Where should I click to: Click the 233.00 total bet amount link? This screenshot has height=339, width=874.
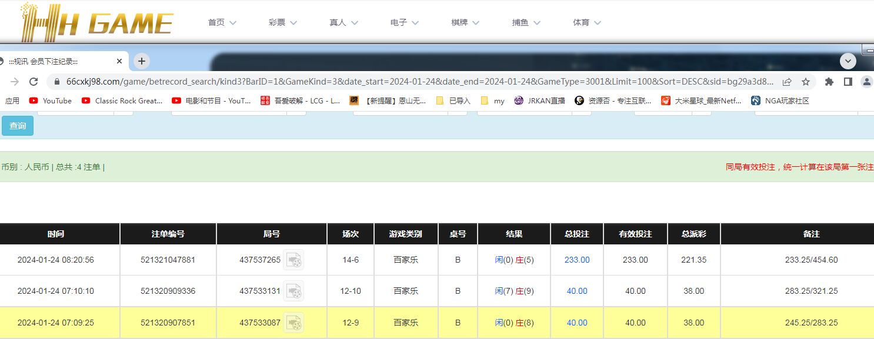coord(576,260)
